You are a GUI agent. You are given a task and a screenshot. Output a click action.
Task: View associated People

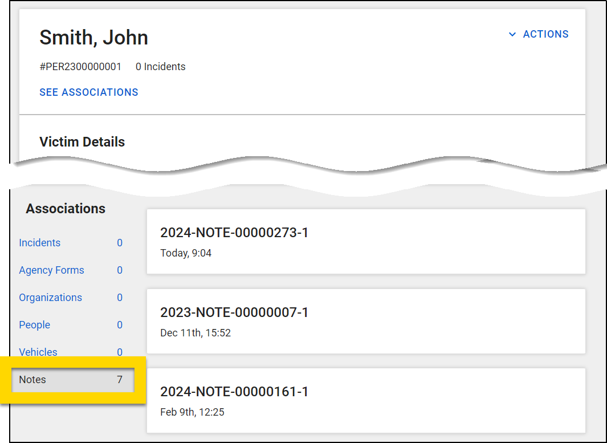point(35,325)
